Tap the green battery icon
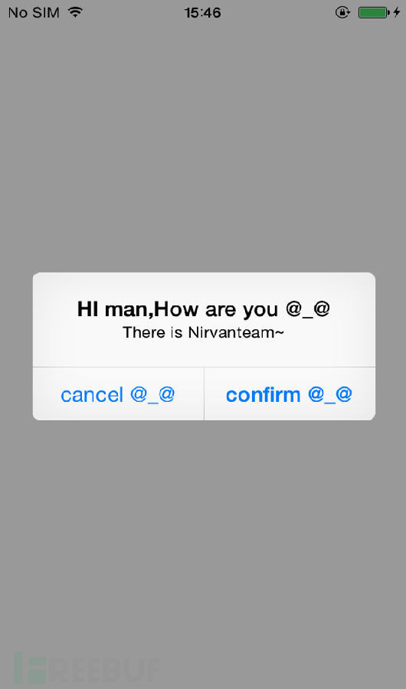Image resolution: width=406 pixels, height=689 pixels. pos(374,12)
